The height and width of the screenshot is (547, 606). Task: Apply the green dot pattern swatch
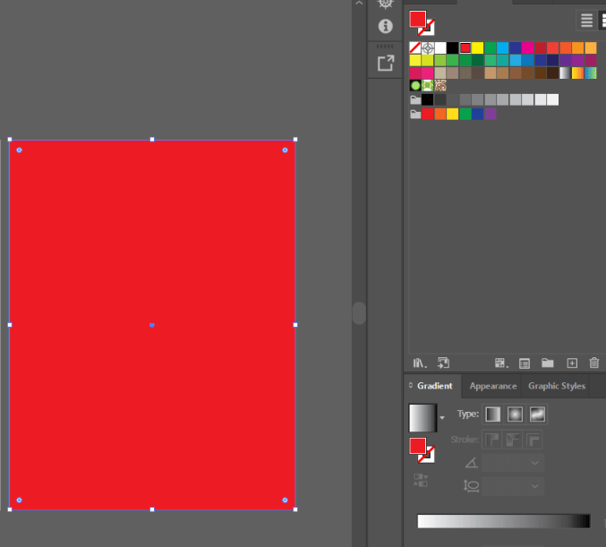415,85
